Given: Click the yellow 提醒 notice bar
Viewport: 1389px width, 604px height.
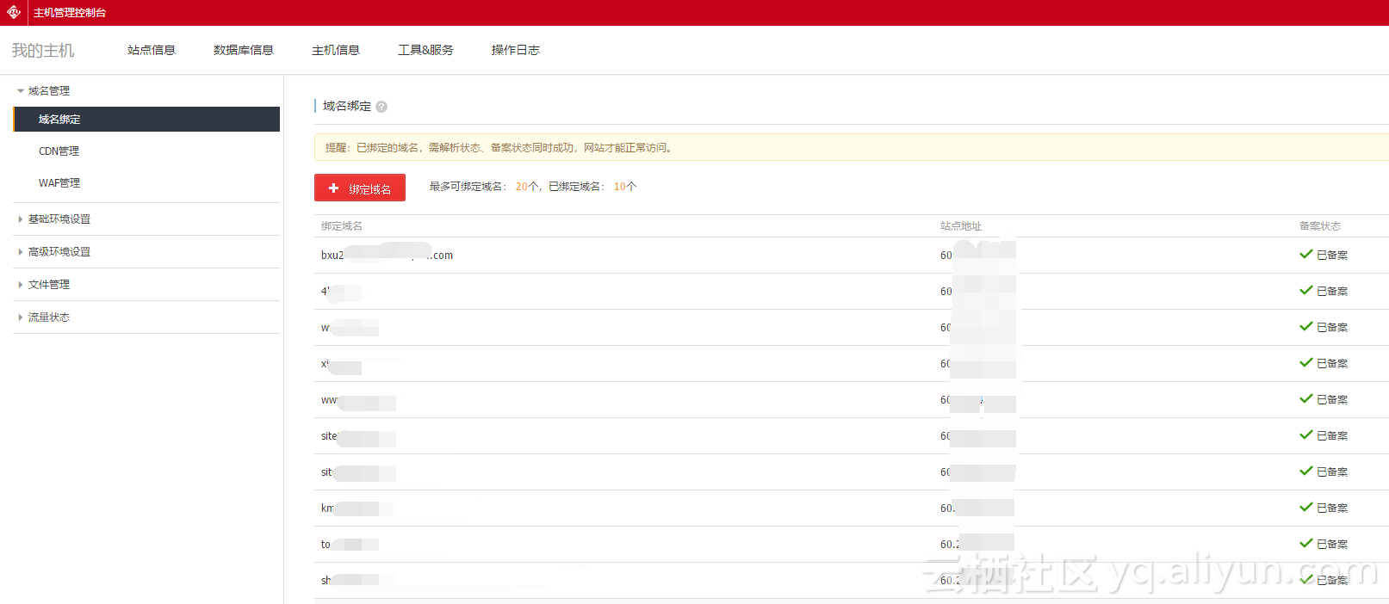Looking at the screenshot, I should point(852,147).
